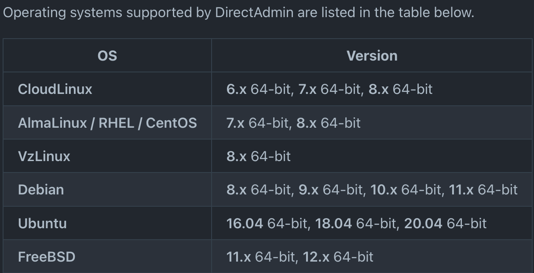The width and height of the screenshot is (534, 273).
Task: Click Ubuntu 16.04, 18.04, 20.04 version cell
Action: [372, 223]
